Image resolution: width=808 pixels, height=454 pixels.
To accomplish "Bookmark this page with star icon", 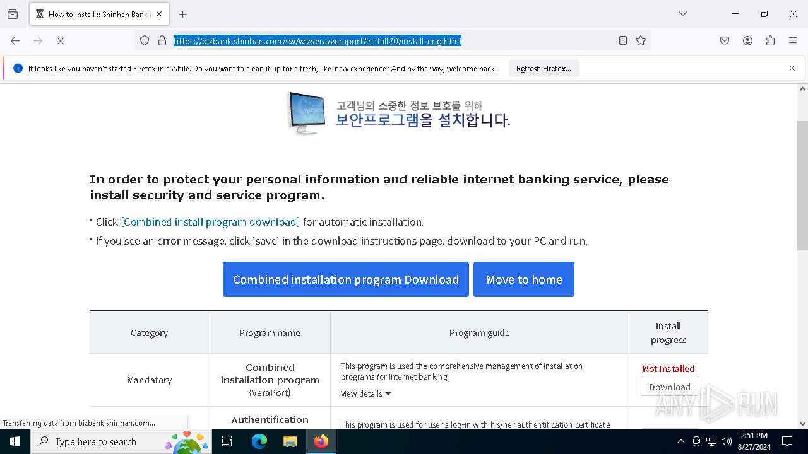I will pyautogui.click(x=641, y=40).
